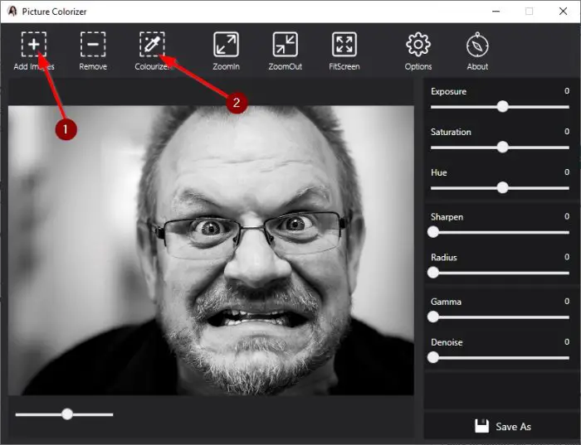Viewport: 581px width, 445px height.
Task: Close the Picture Colorizer window
Action: pyautogui.click(x=563, y=11)
